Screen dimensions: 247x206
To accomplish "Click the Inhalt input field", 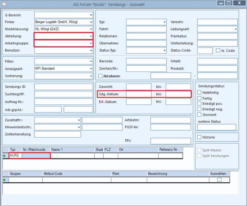I will pyautogui.click(x=217, y=61).
